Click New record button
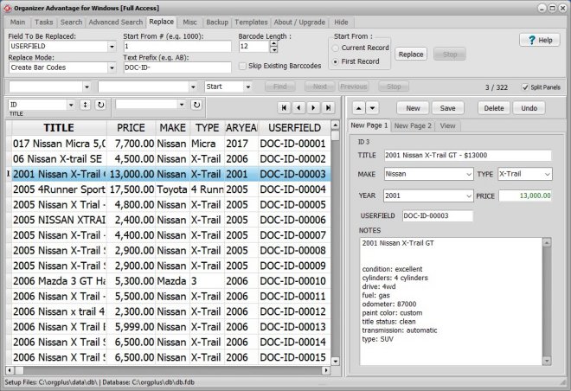 coord(413,108)
